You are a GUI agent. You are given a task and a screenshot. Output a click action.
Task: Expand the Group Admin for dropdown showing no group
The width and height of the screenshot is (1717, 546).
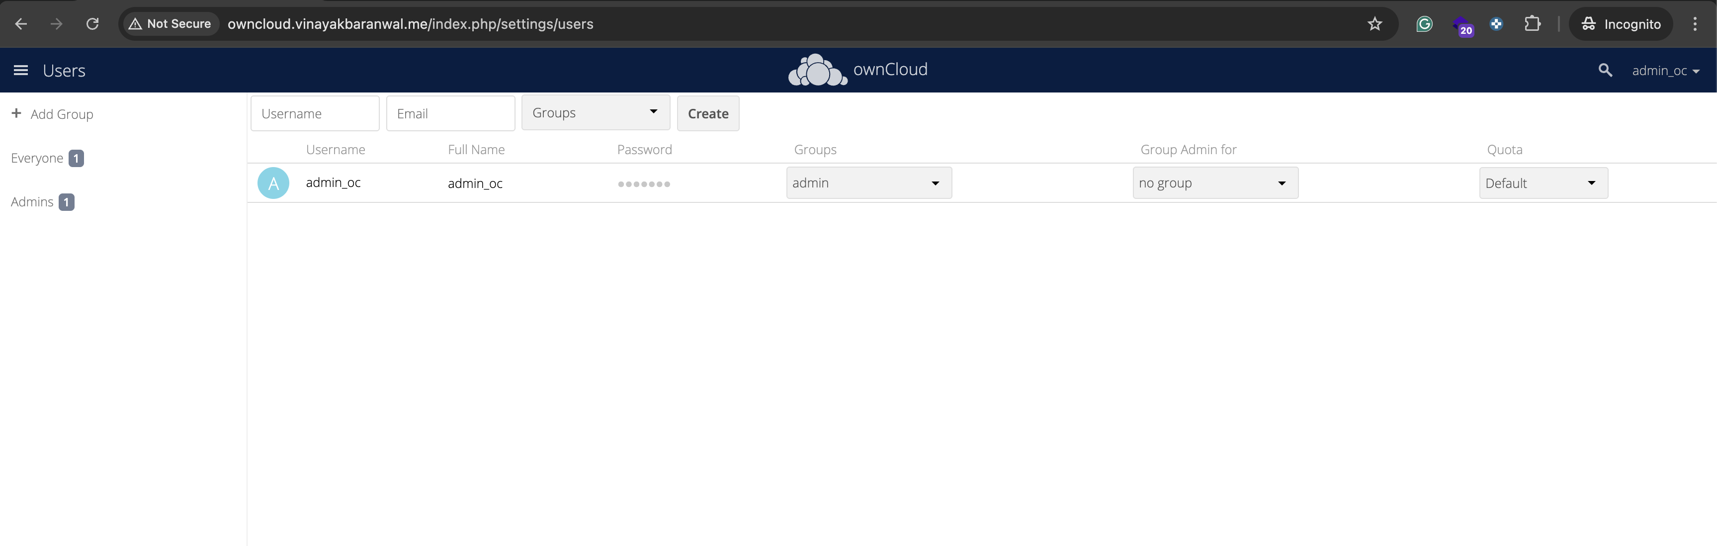tap(1214, 182)
